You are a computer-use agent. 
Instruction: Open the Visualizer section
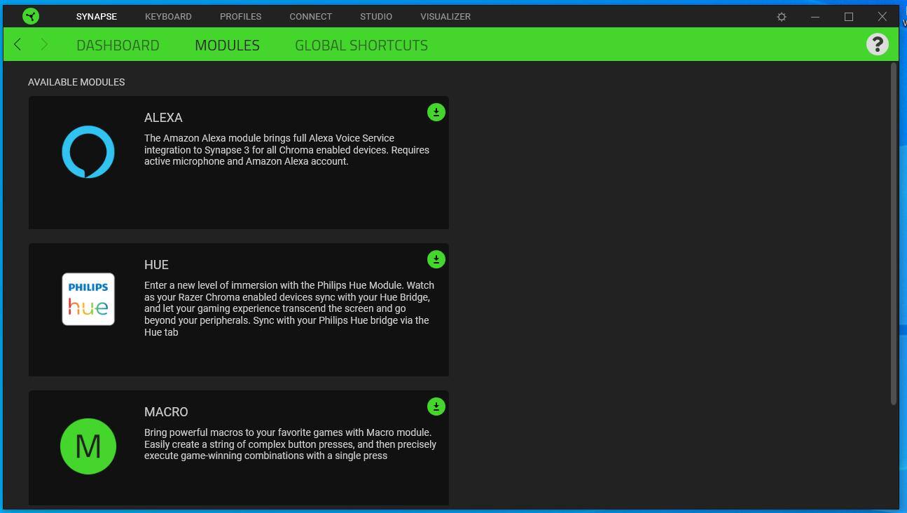[x=445, y=16]
